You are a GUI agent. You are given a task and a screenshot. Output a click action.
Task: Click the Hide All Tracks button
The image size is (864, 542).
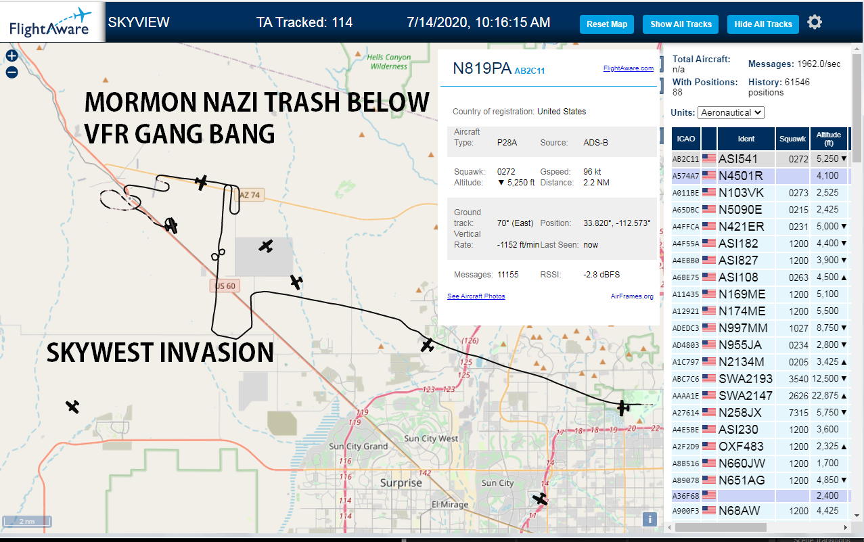(763, 24)
